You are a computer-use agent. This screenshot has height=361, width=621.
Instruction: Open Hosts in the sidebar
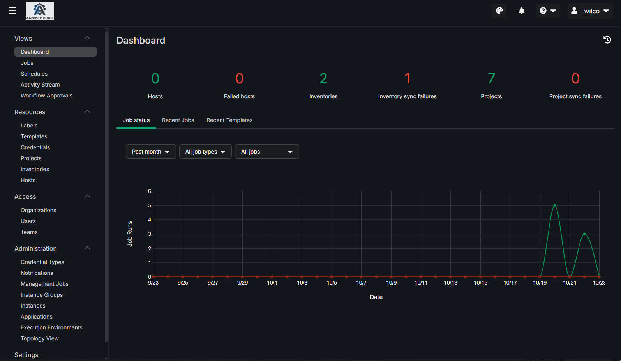pyautogui.click(x=28, y=180)
